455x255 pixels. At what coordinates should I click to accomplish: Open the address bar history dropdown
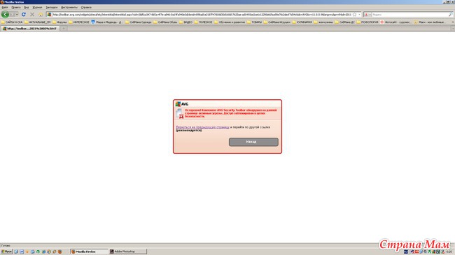coord(359,14)
